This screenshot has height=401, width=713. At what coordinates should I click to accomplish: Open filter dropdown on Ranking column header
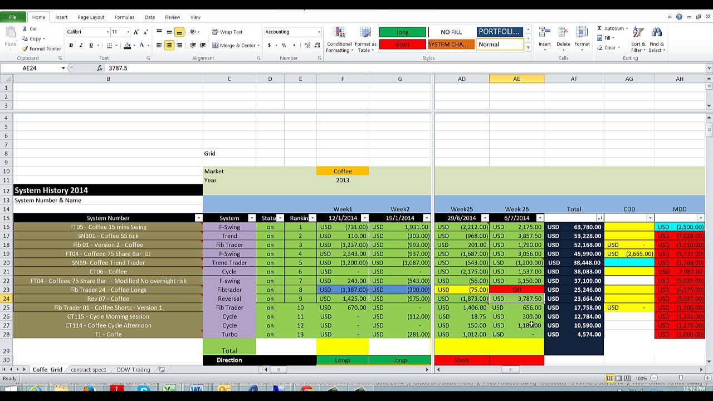312,218
